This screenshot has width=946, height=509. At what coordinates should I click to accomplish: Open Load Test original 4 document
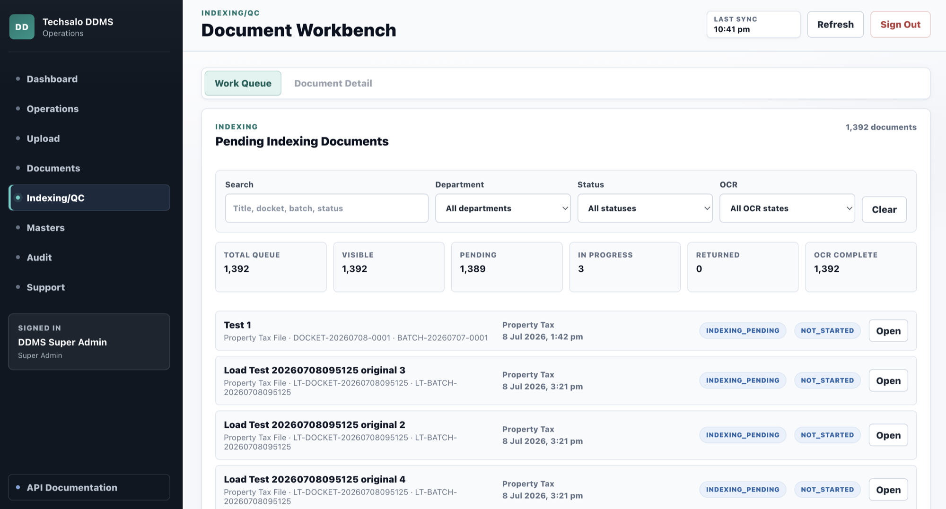coord(888,490)
